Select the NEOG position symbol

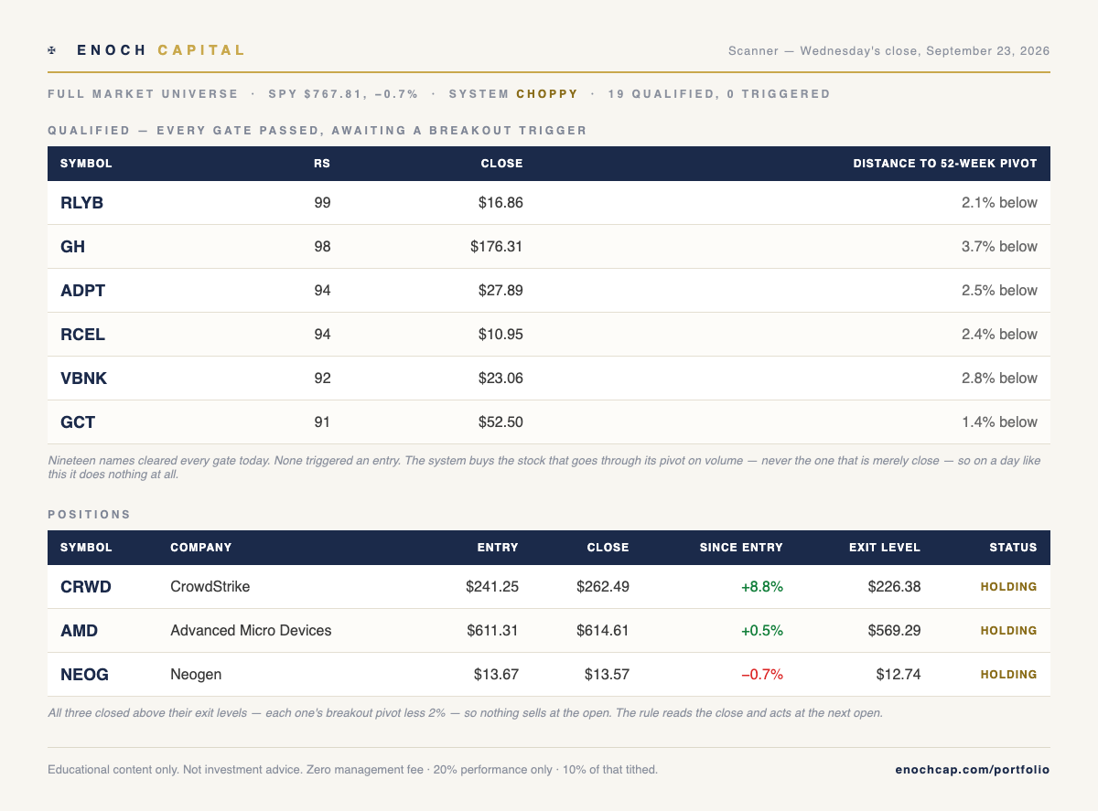click(84, 675)
